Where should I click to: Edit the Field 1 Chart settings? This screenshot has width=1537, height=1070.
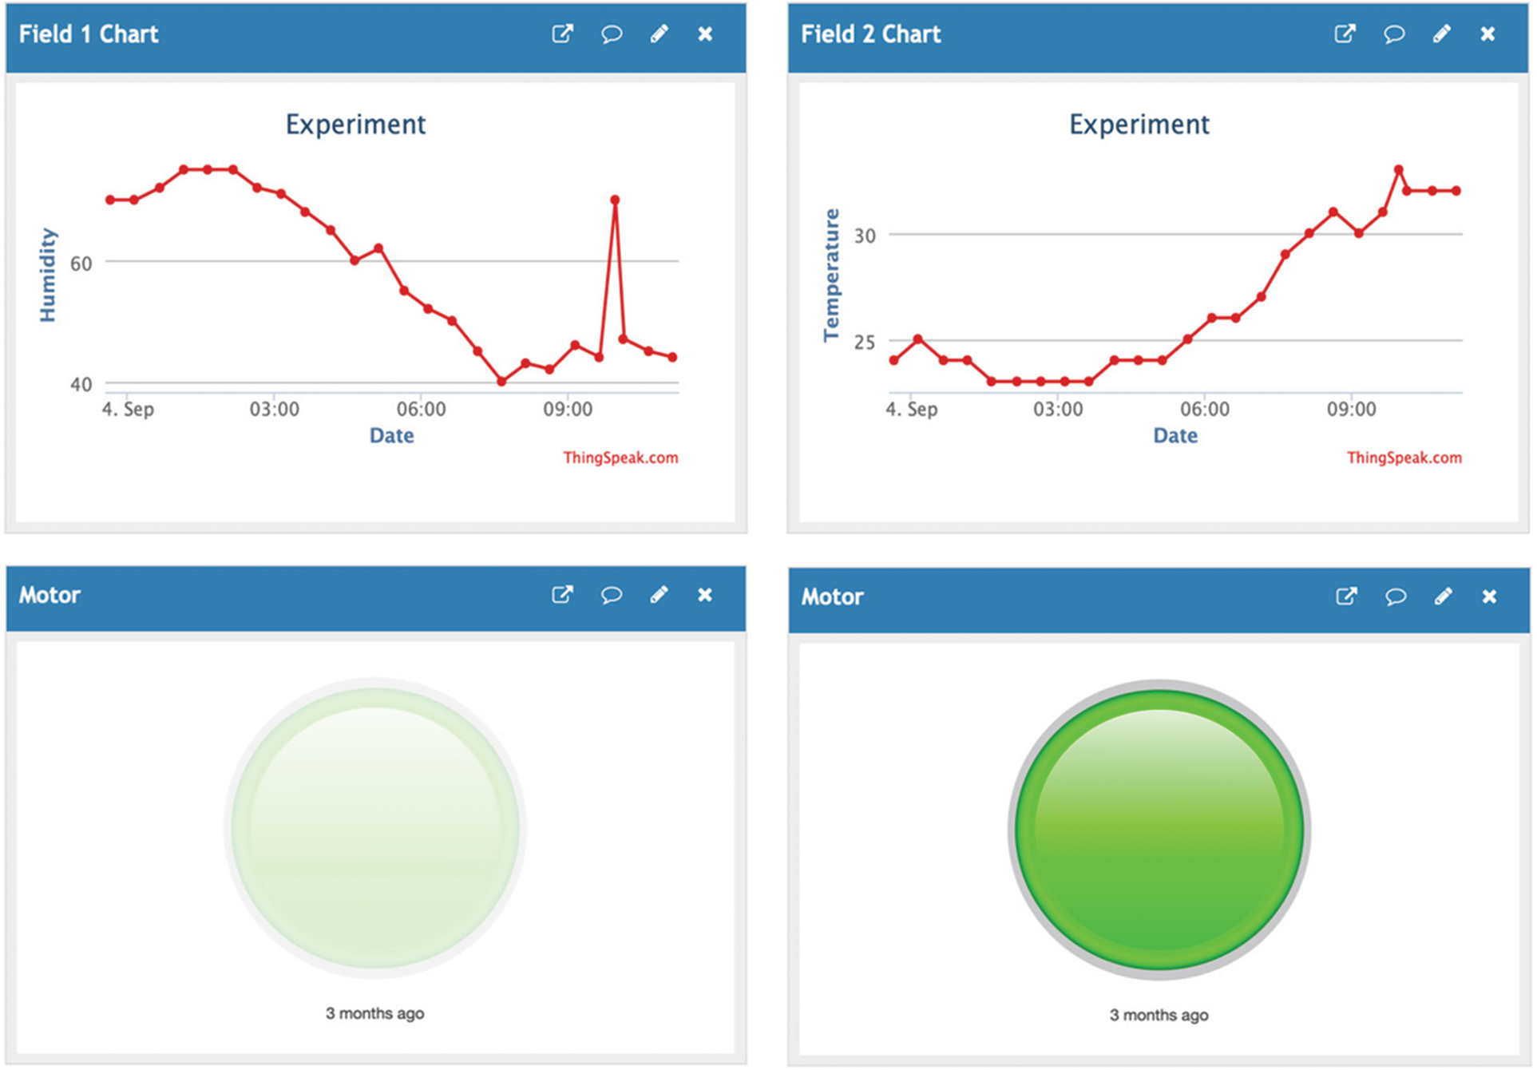[659, 34]
